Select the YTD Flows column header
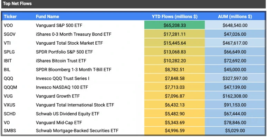Image resolution: width=267 pixels, height=137 pixels. pos(174,16)
